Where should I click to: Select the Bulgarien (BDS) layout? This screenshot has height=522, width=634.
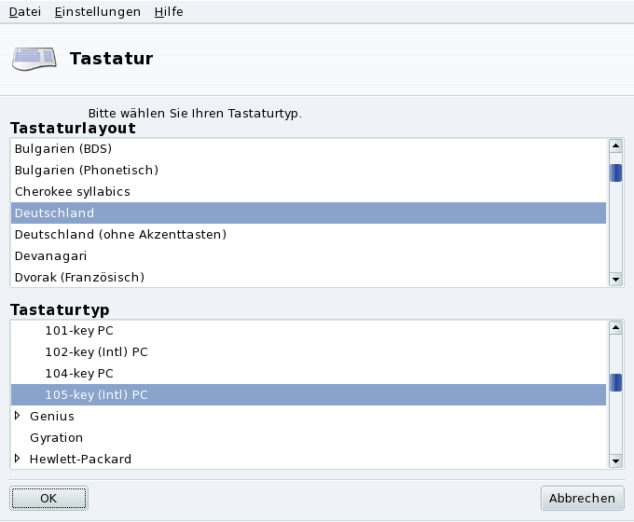click(63, 148)
